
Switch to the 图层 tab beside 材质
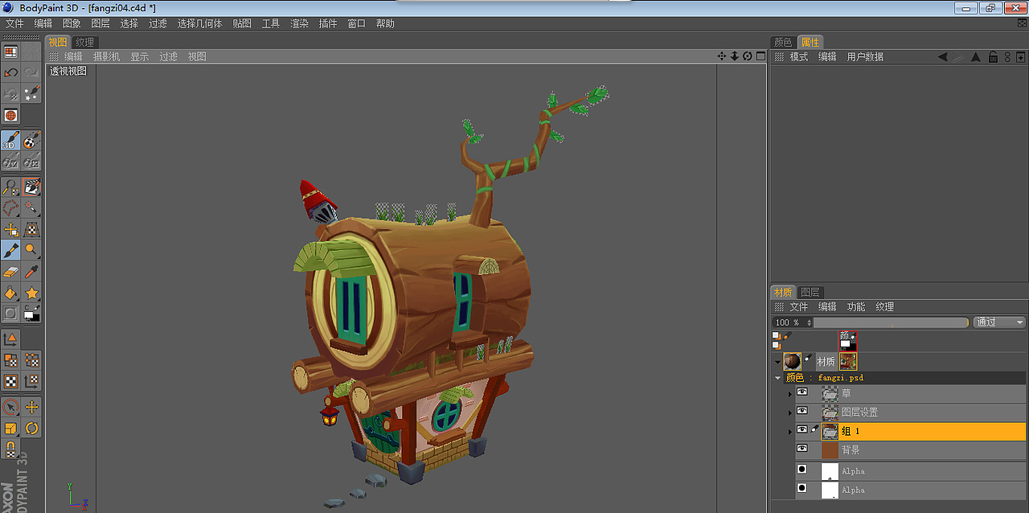810,292
